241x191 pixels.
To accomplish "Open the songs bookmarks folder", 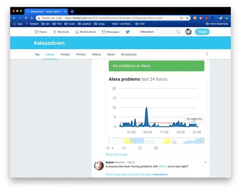I will click(x=99, y=24).
